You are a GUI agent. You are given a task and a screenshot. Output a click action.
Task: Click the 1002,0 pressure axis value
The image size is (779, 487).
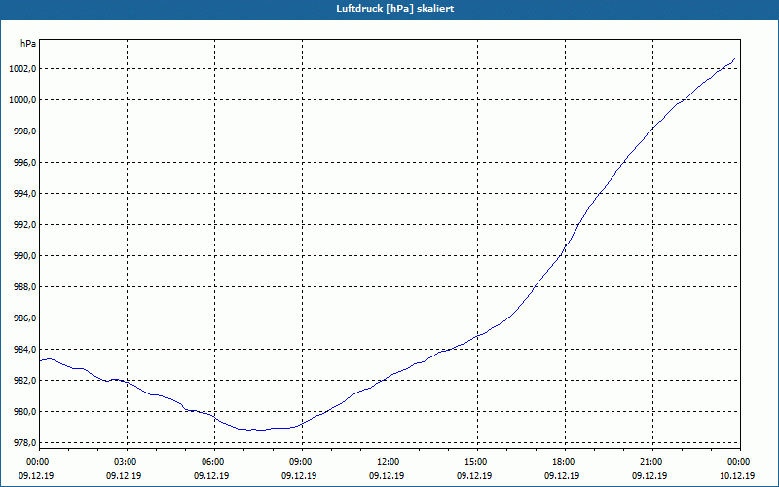point(22,69)
